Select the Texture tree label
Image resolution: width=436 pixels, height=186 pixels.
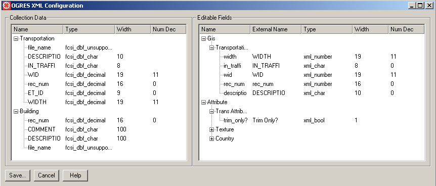tap(225, 129)
